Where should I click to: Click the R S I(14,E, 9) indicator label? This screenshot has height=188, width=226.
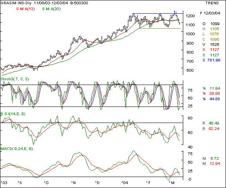pos(13,114)
